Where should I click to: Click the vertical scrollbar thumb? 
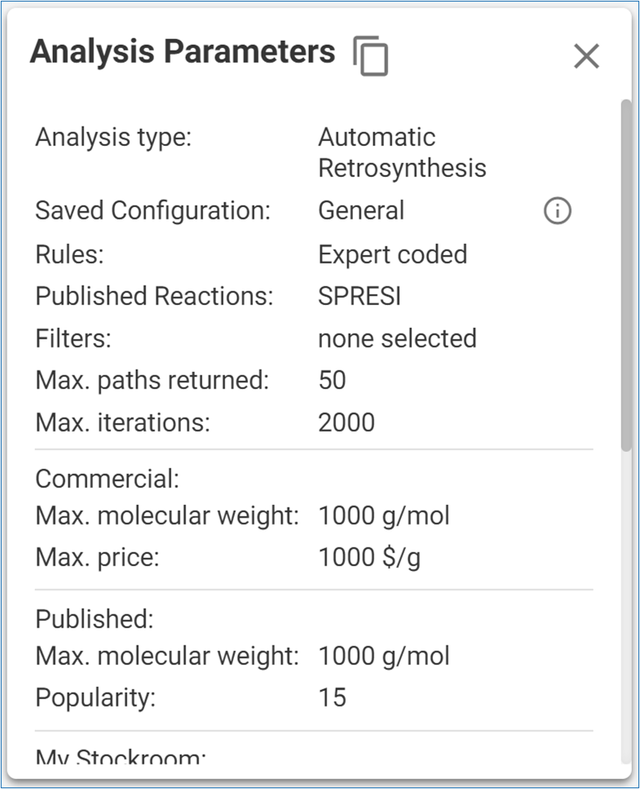[626, 273]
